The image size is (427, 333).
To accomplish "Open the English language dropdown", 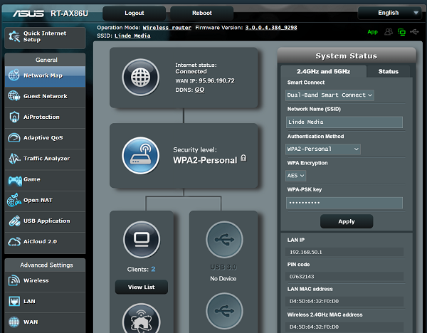I will [x=389, y=13].
